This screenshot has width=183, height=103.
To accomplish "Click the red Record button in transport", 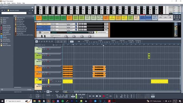I will (104, 96).
